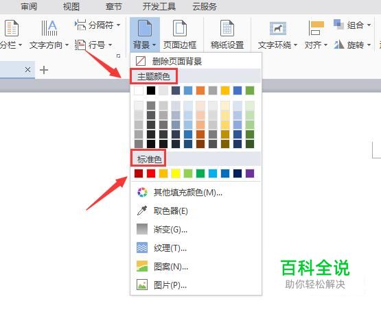The width and height of the screenshot is (381, 312).
Task: Pick the light green standard color
Action: [x=188, y=173]
